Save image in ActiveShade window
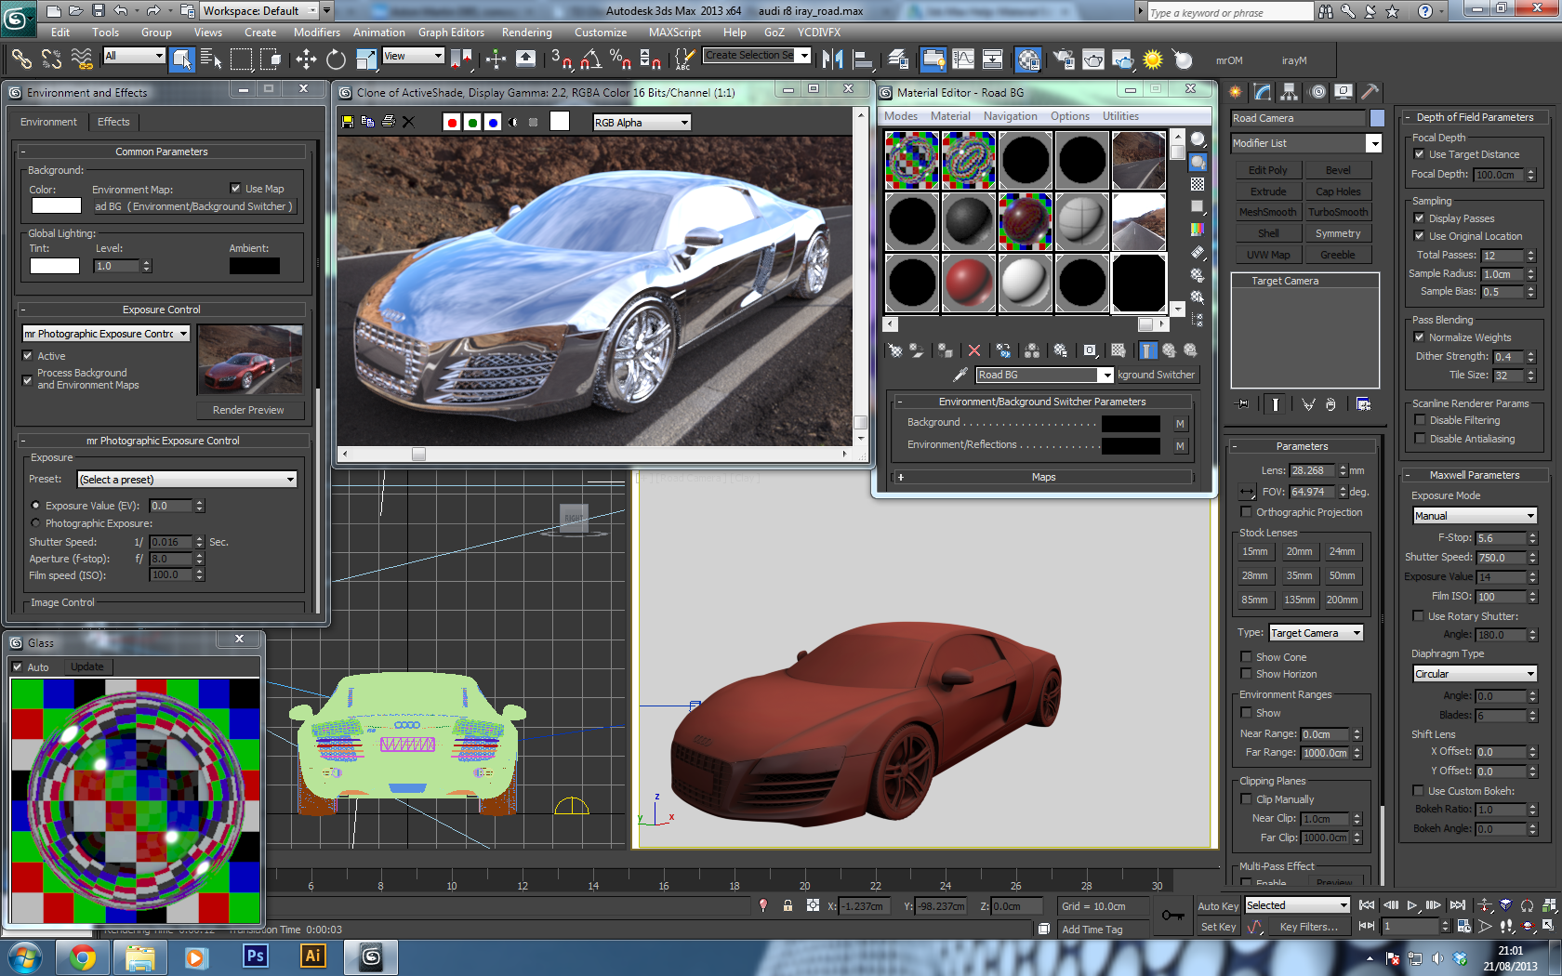Image resolution: width=1562 pixels, height=976 pixels. click(x=348, y=122)
